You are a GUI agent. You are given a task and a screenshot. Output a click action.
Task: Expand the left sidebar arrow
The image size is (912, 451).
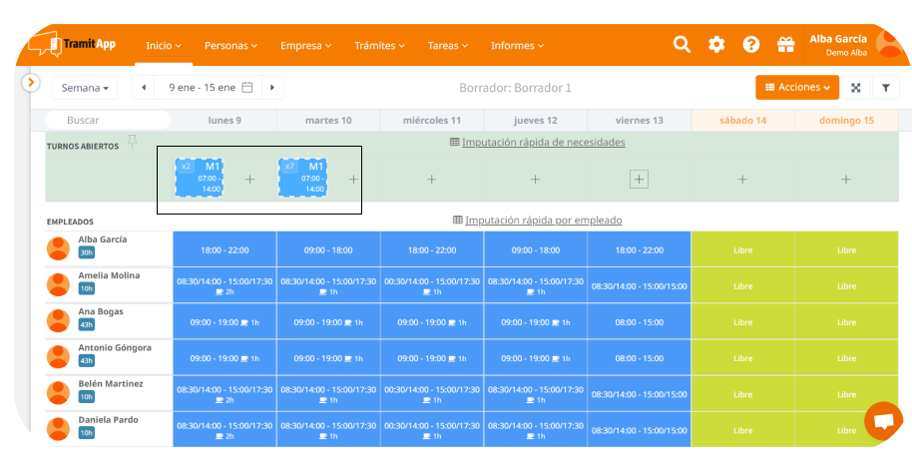tap(31, 83)
